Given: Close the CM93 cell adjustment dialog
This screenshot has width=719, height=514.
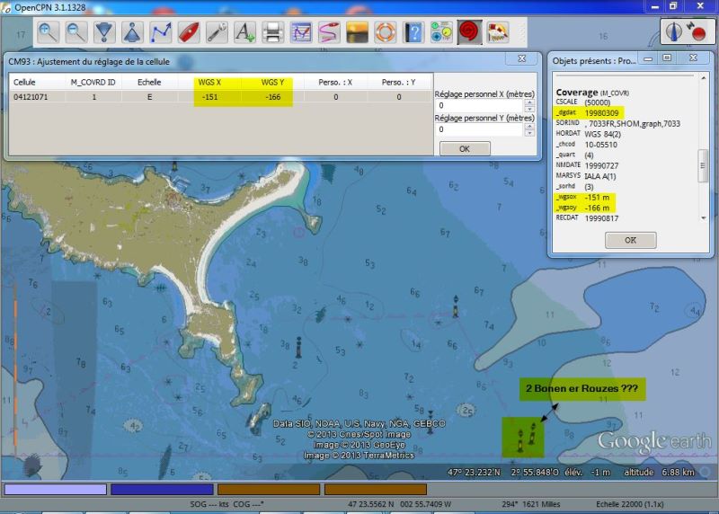Looking at the screenshot, I should [522, 58].
